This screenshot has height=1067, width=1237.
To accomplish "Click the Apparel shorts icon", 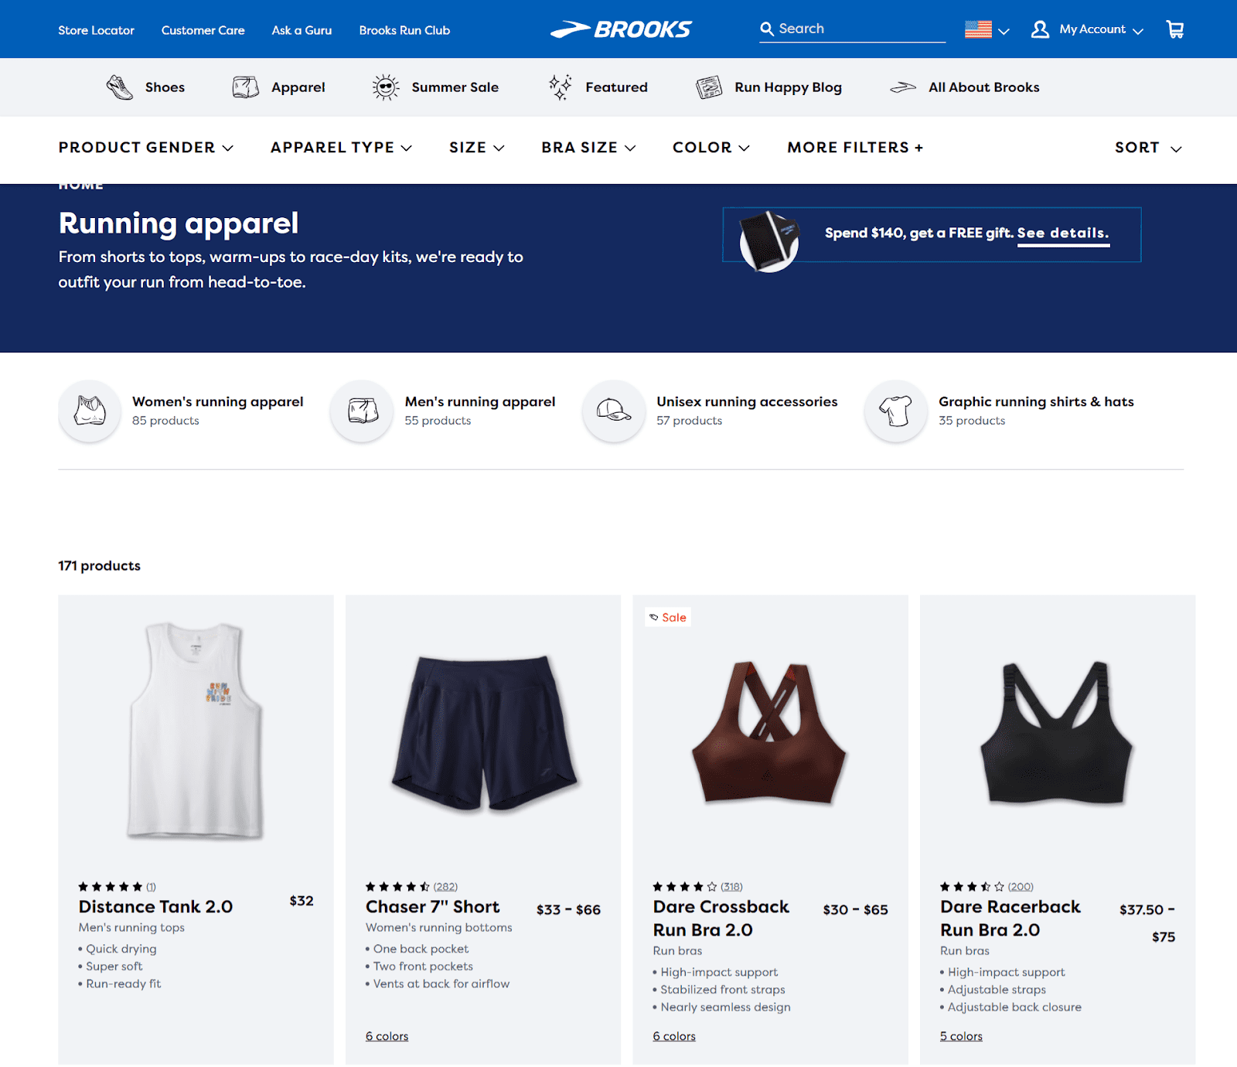I will [244, 87].
